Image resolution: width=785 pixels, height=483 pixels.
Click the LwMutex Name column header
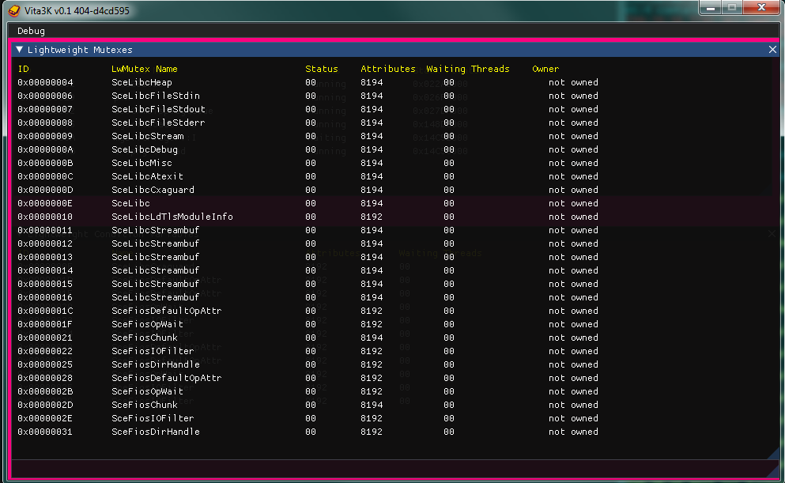tap(144, 69)
